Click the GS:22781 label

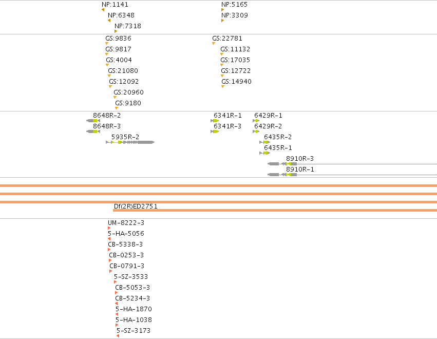(x=227, y=38)
